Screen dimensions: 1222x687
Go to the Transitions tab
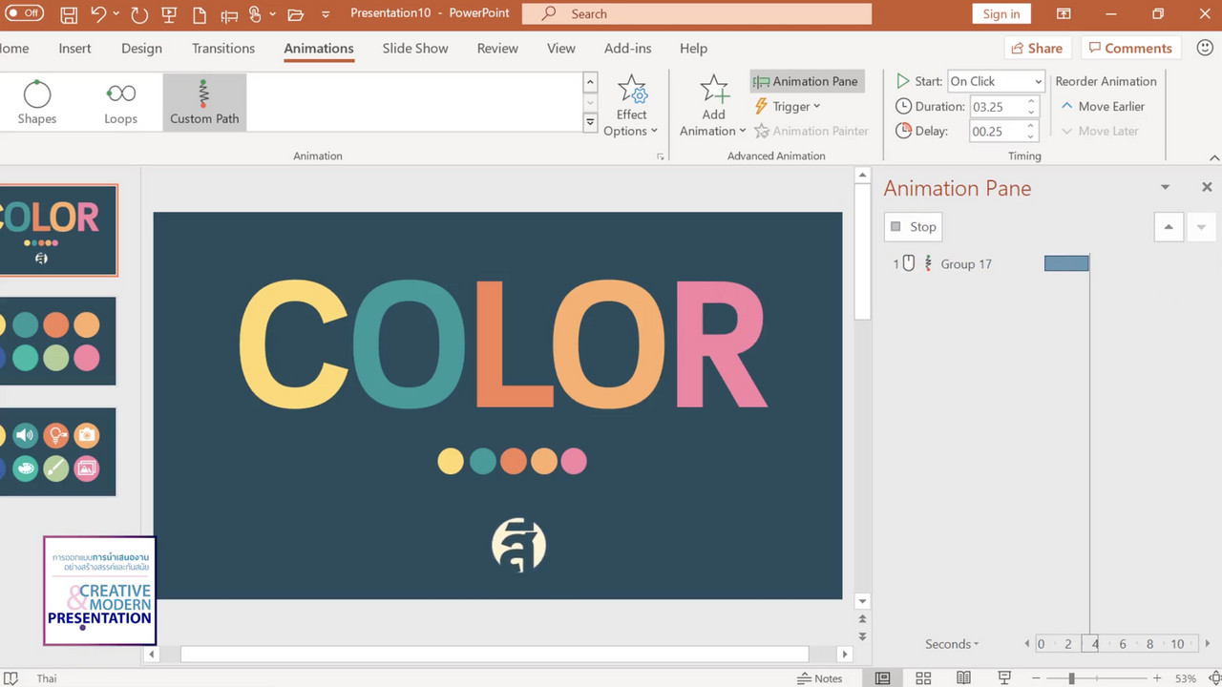pyautogui.click(x=223, y=49)
